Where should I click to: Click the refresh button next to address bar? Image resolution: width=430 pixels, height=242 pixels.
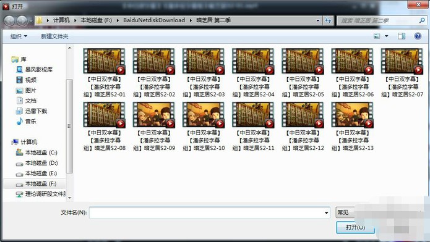coord(328,20)
